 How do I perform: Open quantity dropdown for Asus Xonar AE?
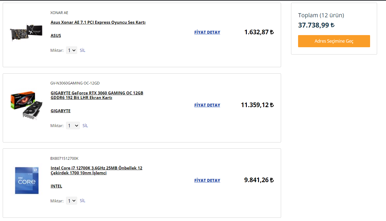[71, 50]
